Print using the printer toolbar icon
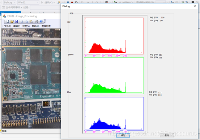200x140 pixels. coord(37,21)
